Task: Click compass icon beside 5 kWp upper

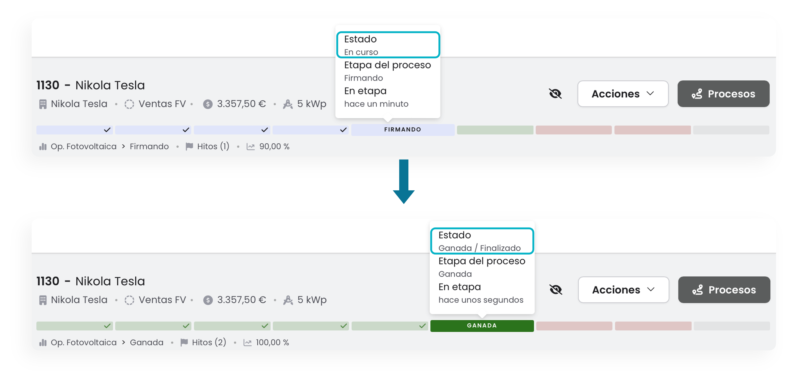Action: point(288,104)
